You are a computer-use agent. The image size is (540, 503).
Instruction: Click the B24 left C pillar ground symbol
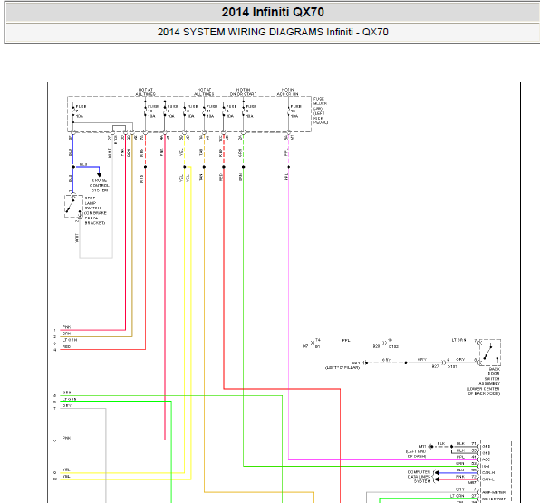[366, 363]
